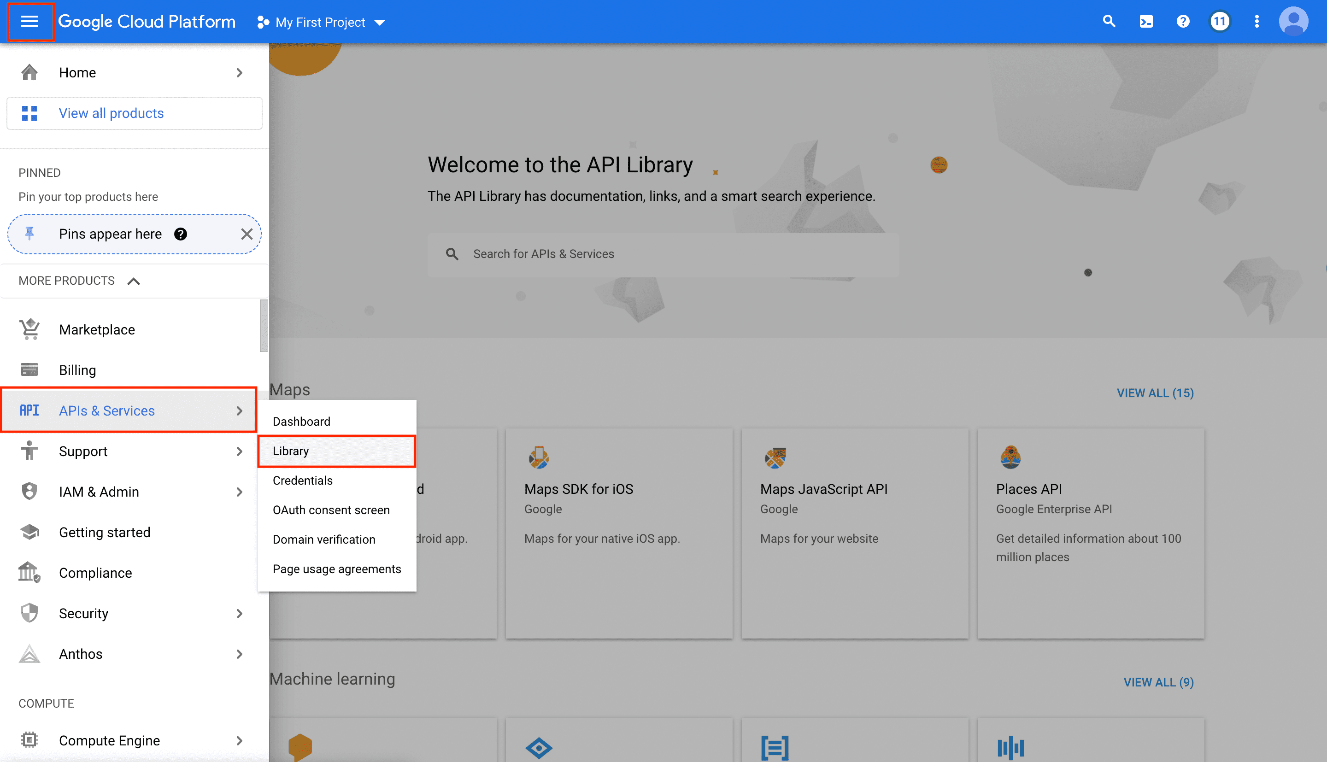Screen dimensions: 1327x762
Task: Expand APIs & Services submenu arrow
Action: [x=239, y=411]
